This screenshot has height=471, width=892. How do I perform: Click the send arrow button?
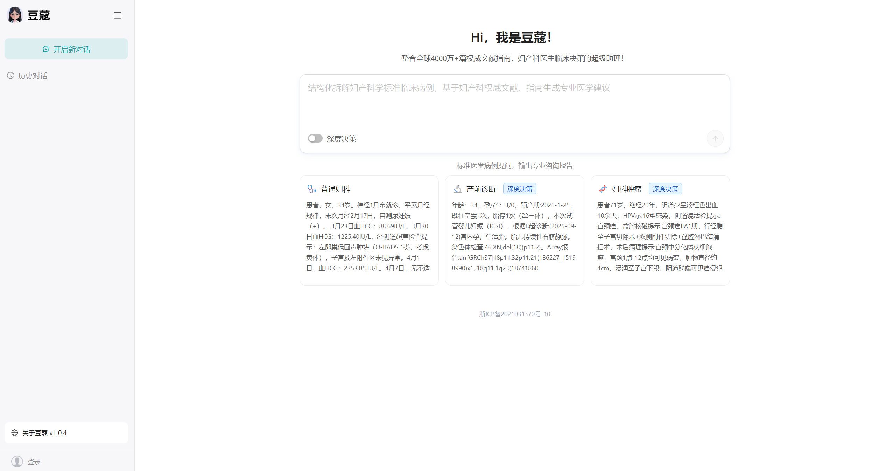pyautogui.click(x=715, y=138)
